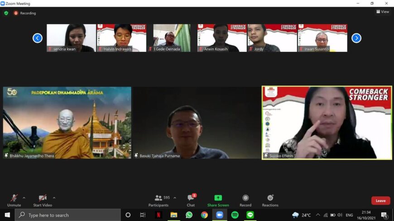This screenshot has height=221, width=394.
Task: Expand the arrow next to Participants
Action: (175, 198)
